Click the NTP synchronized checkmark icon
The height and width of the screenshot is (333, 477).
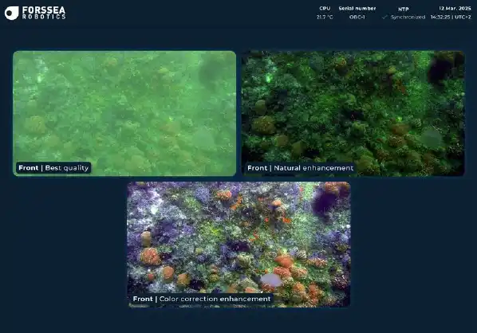click(384, 17)
